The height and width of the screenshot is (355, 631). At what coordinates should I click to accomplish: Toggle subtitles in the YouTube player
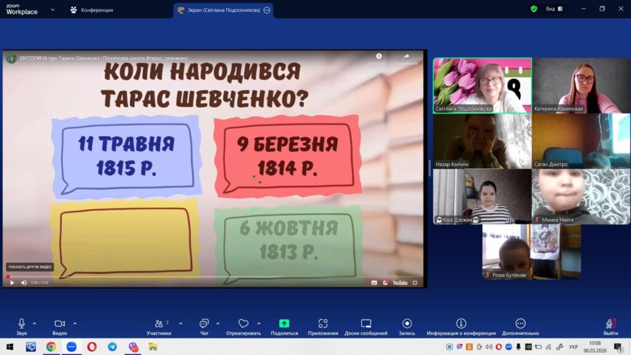coord(374,283)
